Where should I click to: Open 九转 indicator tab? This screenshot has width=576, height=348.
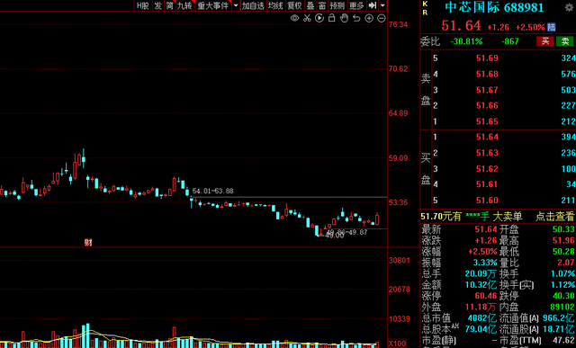pos(184,5)
